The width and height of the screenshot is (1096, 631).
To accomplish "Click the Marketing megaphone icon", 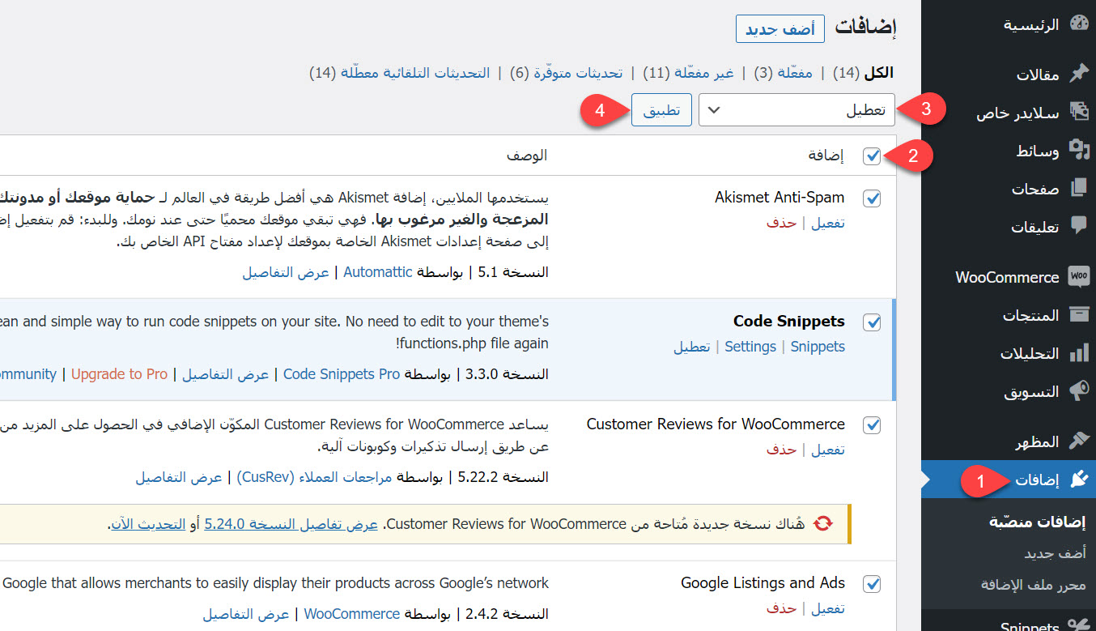I will (x=1079, y=391).
